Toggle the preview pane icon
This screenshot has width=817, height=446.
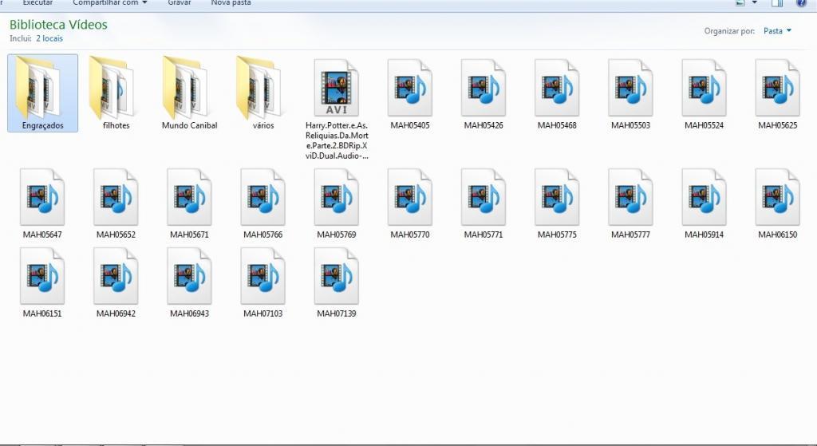(x=777, y=3)
